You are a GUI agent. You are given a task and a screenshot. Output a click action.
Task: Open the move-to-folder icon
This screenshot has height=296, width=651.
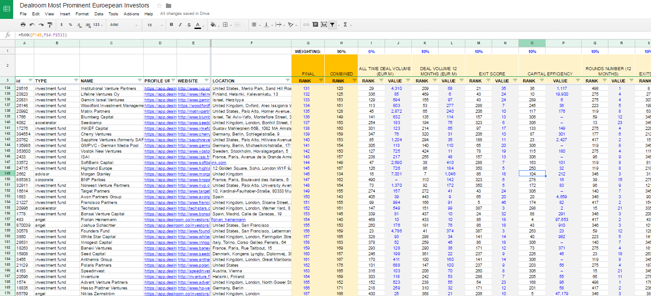click(x=169, y=6)
